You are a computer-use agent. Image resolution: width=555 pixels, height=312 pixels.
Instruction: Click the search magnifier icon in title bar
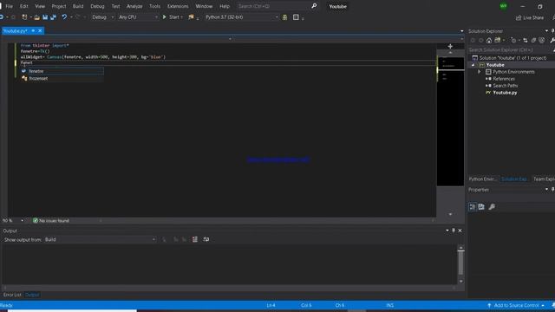tap(314, 6)
